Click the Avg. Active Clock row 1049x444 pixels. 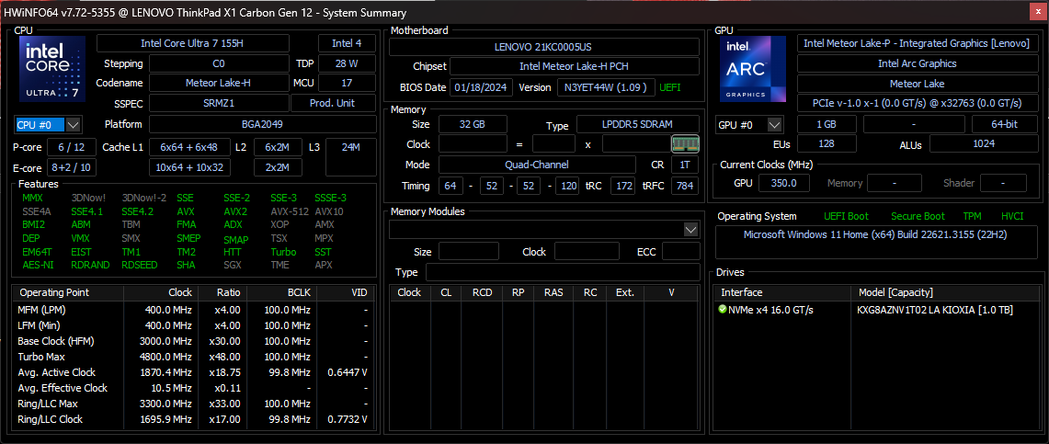pyautogui.click(x=193, y=372)
